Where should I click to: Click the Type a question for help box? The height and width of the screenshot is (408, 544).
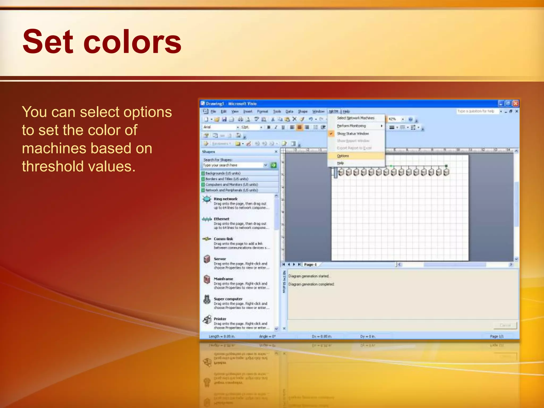pos(478,111)
